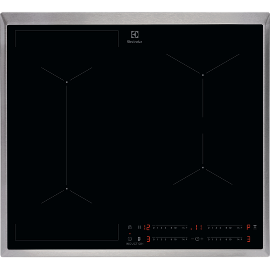Click the red .11 timer display
The image size is (270, 270).
[196, 227]
